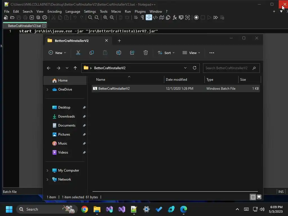Expand Network in navigation pane
Screen dimensions: 288x216
click(47, 179)
